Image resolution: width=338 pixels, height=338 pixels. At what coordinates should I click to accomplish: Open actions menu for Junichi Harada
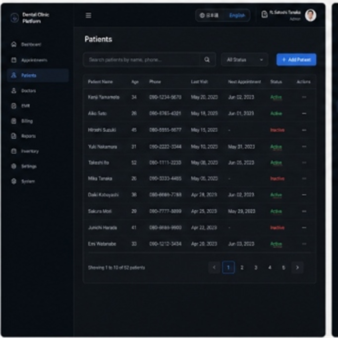coord(304,227)
